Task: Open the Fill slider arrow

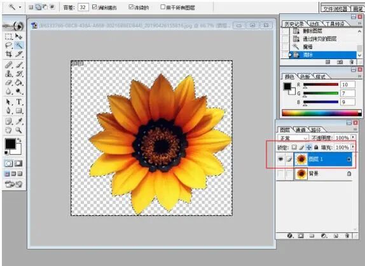Action: [354, 147]
